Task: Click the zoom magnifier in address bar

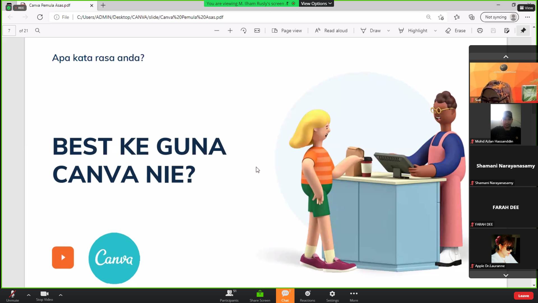Action: coord(428,17)
